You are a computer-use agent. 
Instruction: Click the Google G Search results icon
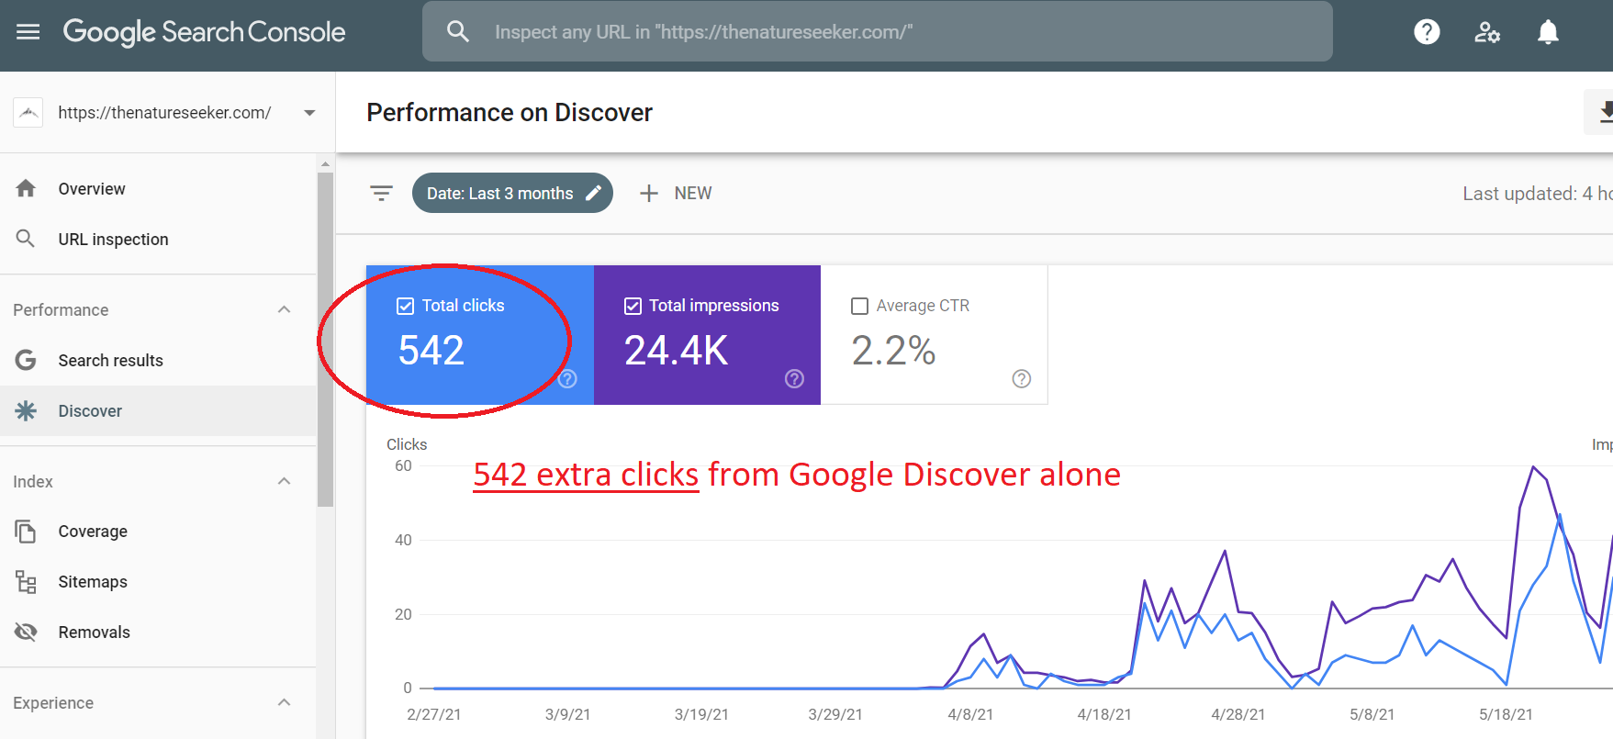click(x=26, y=360)
